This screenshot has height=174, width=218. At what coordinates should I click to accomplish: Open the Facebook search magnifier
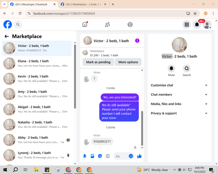click(18, 24)
